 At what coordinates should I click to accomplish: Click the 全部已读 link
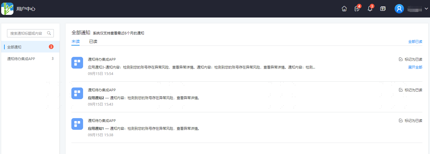(x=415, y=42)
